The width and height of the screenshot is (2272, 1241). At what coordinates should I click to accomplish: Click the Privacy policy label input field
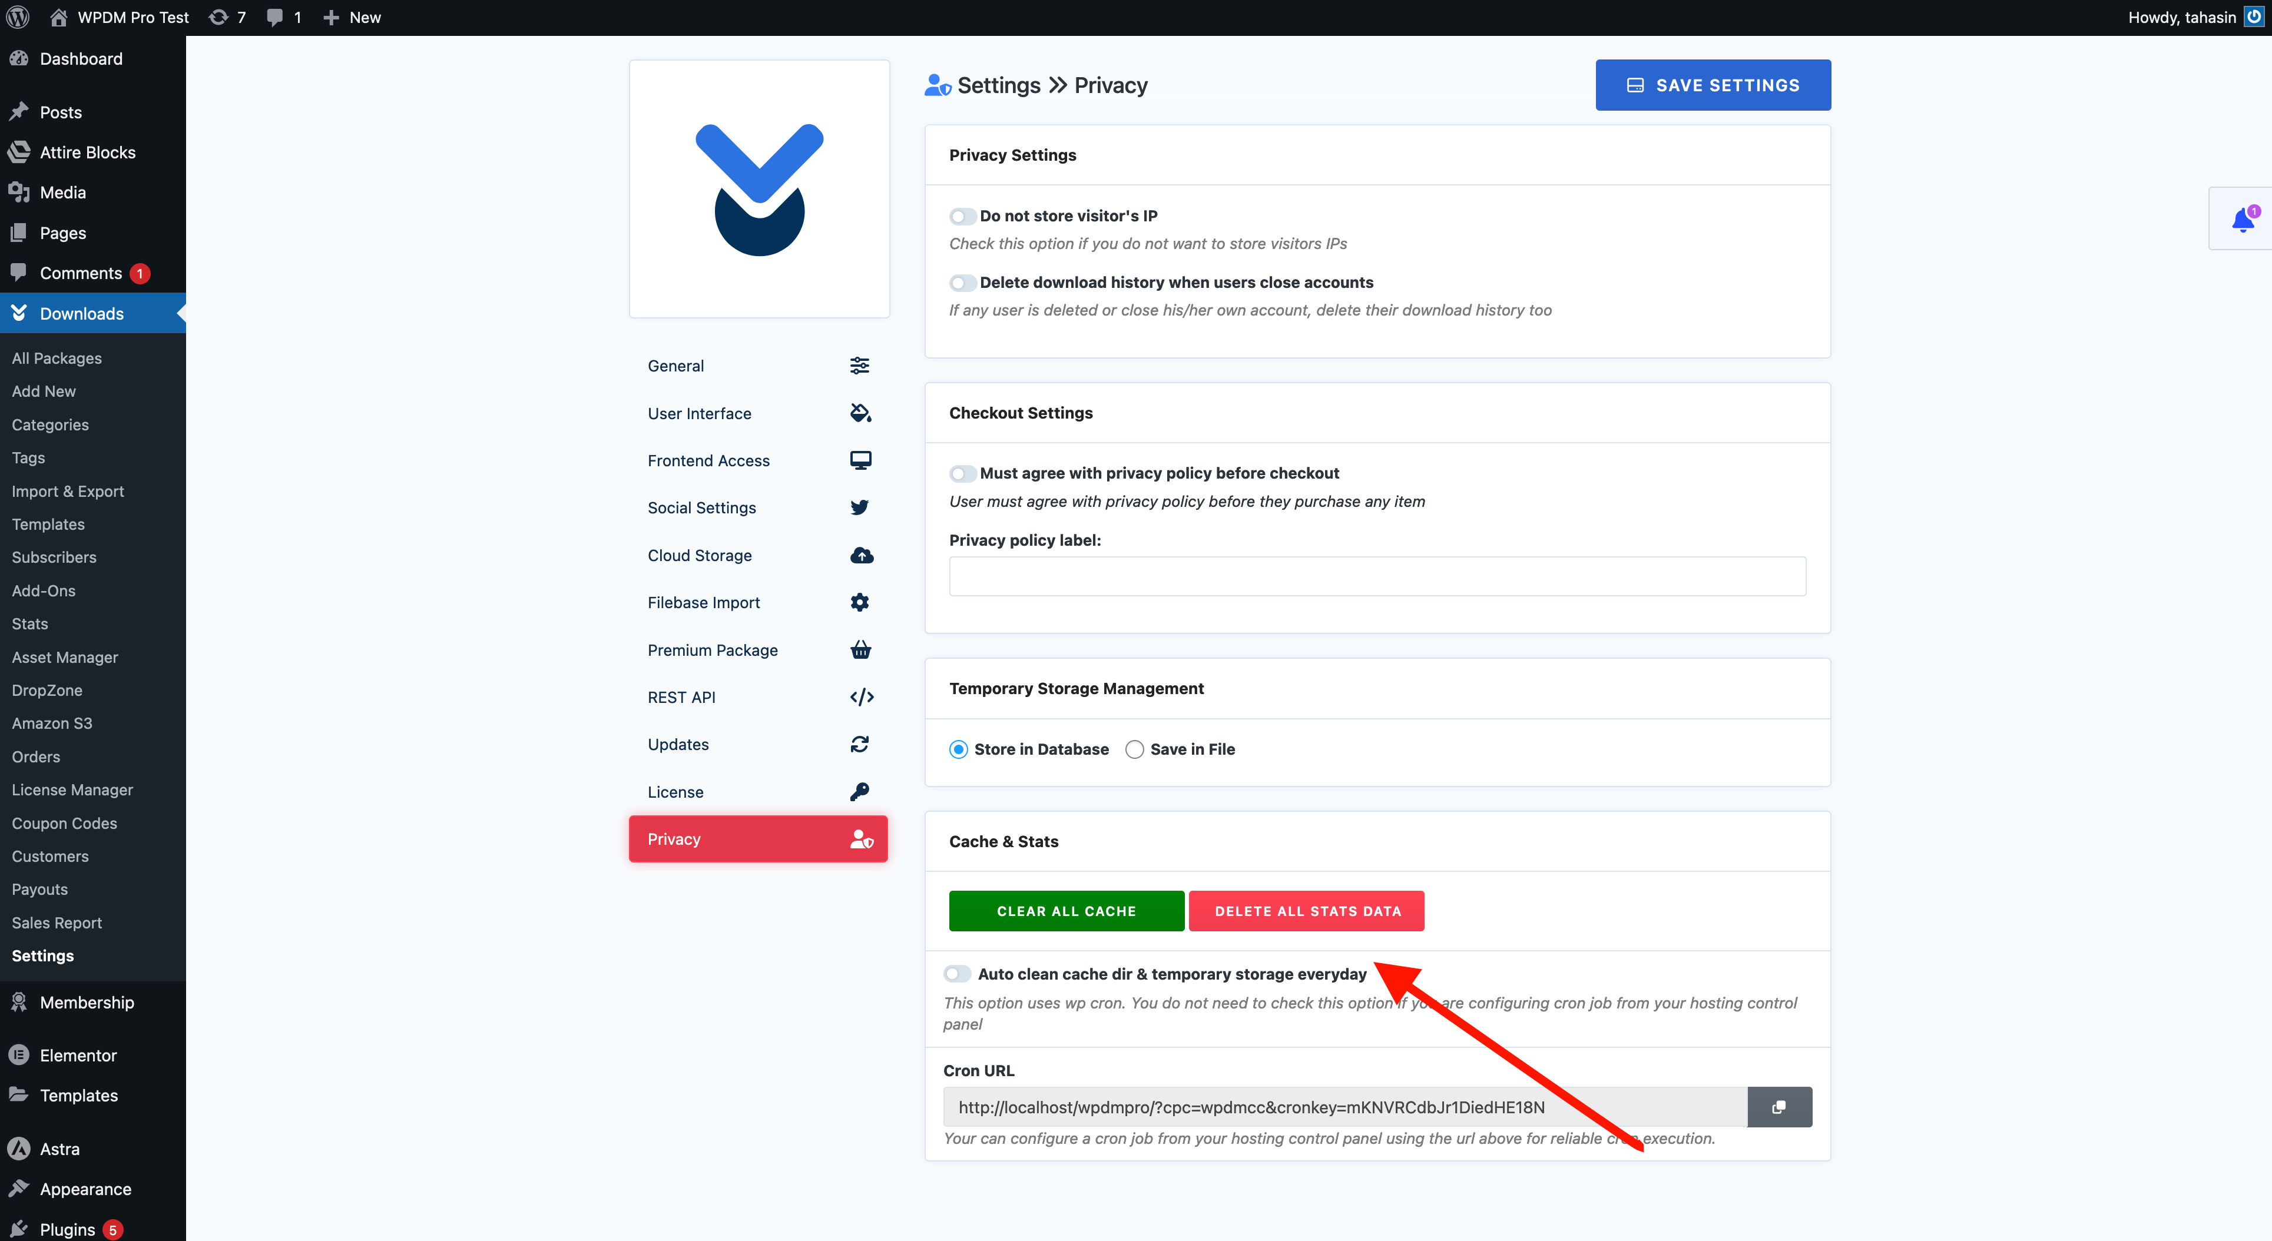click(x=1377, y=576)
